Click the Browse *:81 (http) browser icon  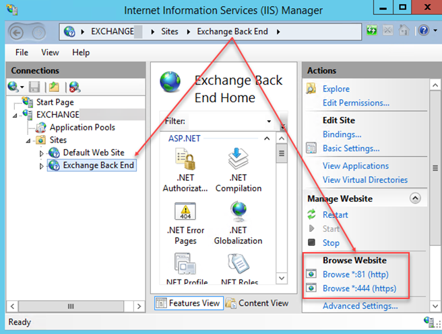pos(311,274)
